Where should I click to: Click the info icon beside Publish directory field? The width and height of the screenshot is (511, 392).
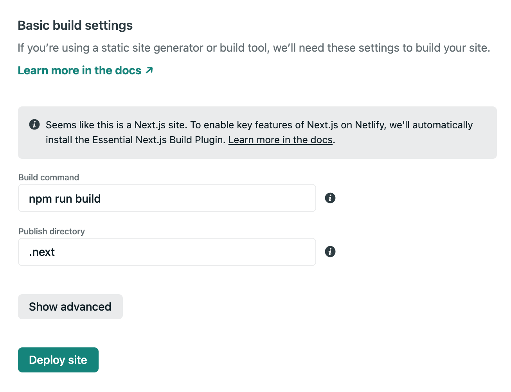[330, 252]
